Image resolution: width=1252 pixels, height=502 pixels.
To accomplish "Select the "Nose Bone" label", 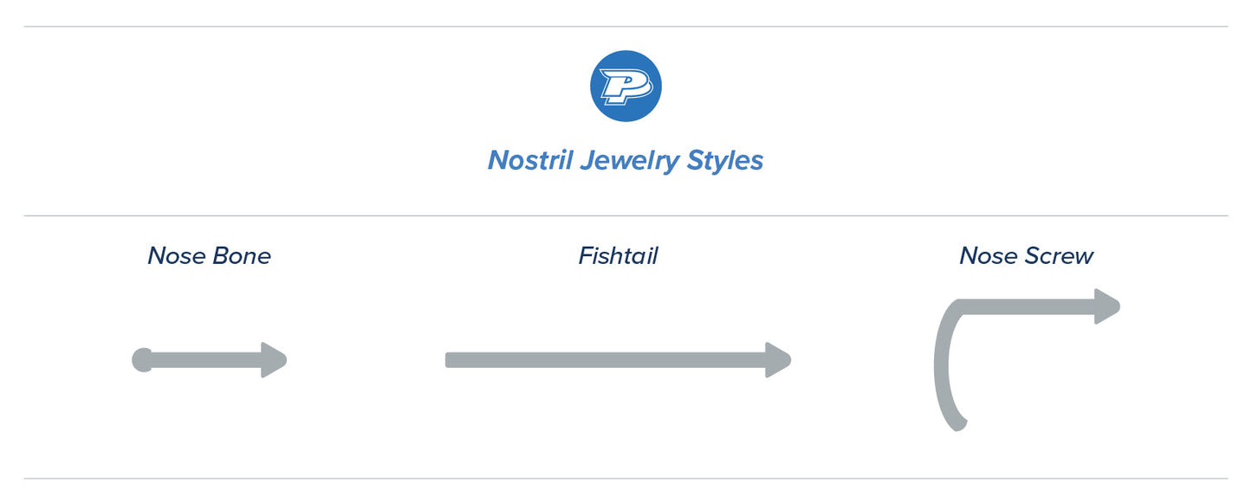I will 209,255.
